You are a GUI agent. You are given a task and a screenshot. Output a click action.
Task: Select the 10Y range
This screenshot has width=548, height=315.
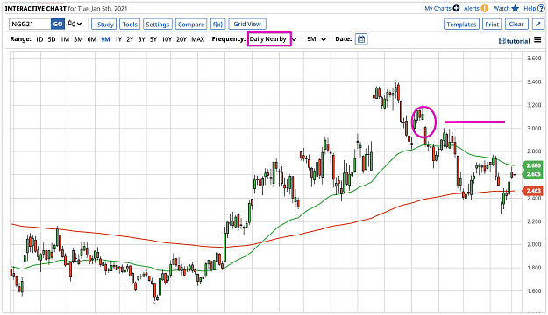pos(167,39)
